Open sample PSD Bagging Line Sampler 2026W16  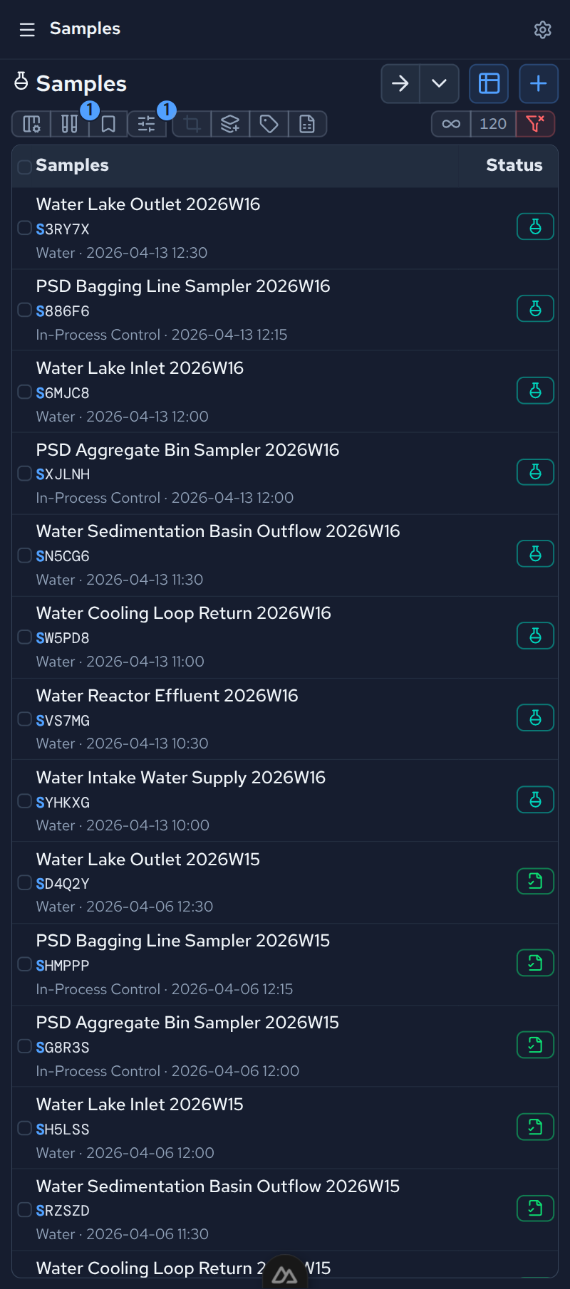(183, 286)
